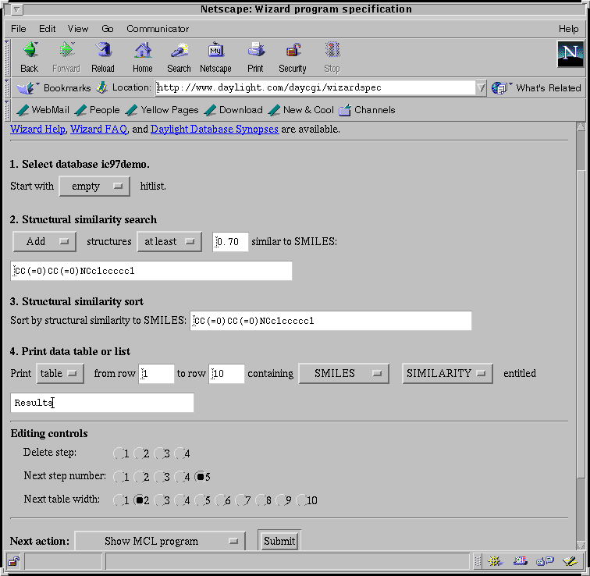Open the 'empty' hitlist dropdown
Image resolution: width=590 pixels, height=576 pixels.
tap(94, 187)
